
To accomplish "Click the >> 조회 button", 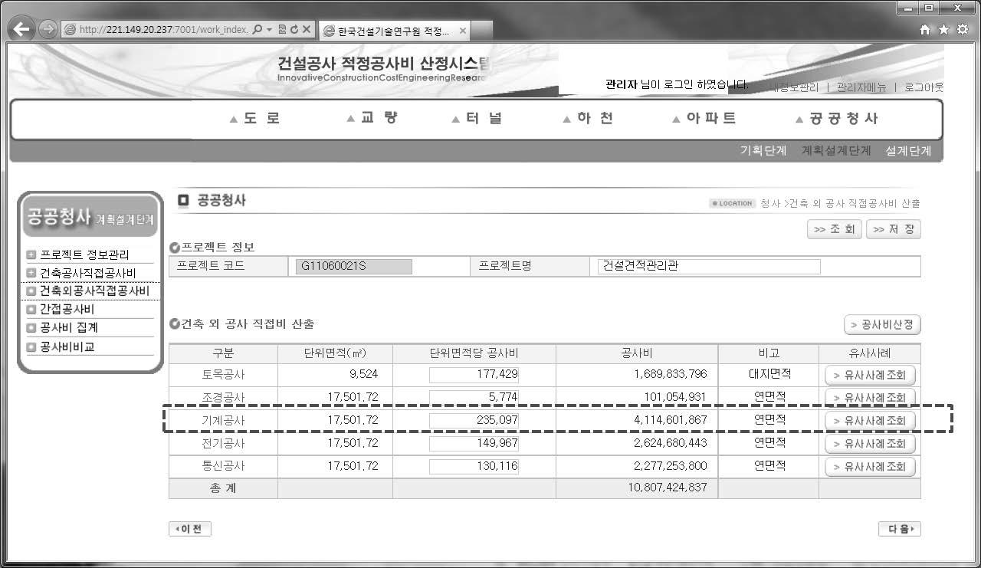I will pos(835,229).
